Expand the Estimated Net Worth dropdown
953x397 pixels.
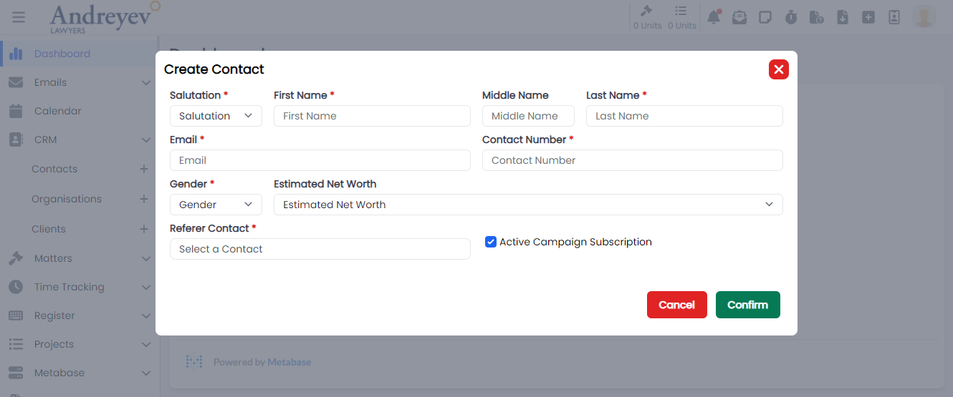(x=528, y=205)
